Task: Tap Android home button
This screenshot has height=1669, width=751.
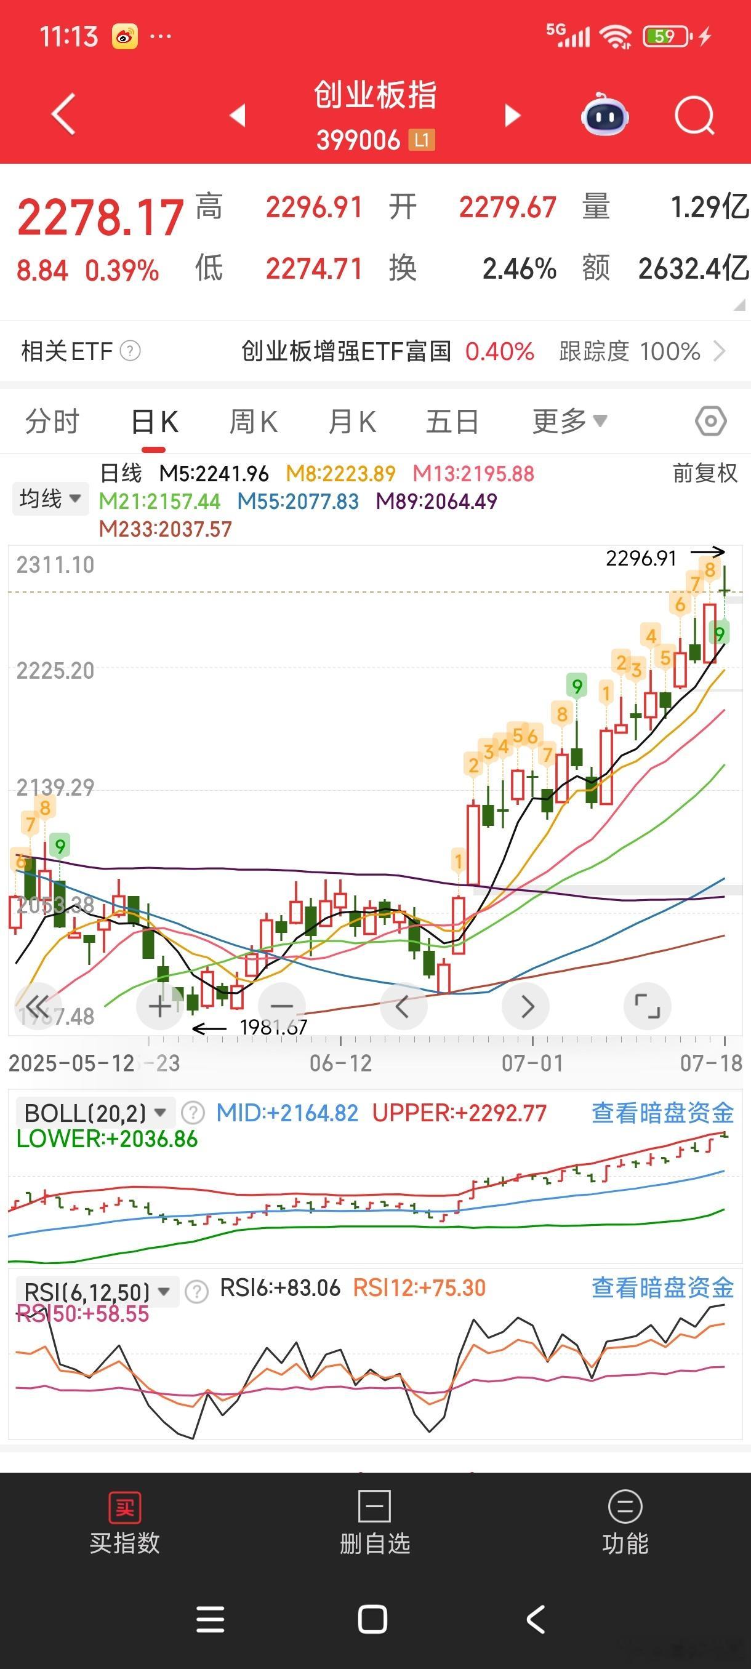Action: pyautogui.click(x=372, y=1619)
